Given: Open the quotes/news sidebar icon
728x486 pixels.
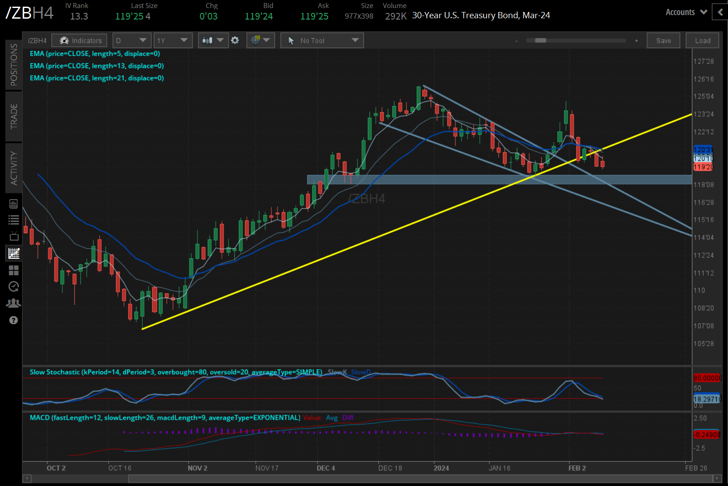Looking at the screenshot, I should [x=13, y=203].
